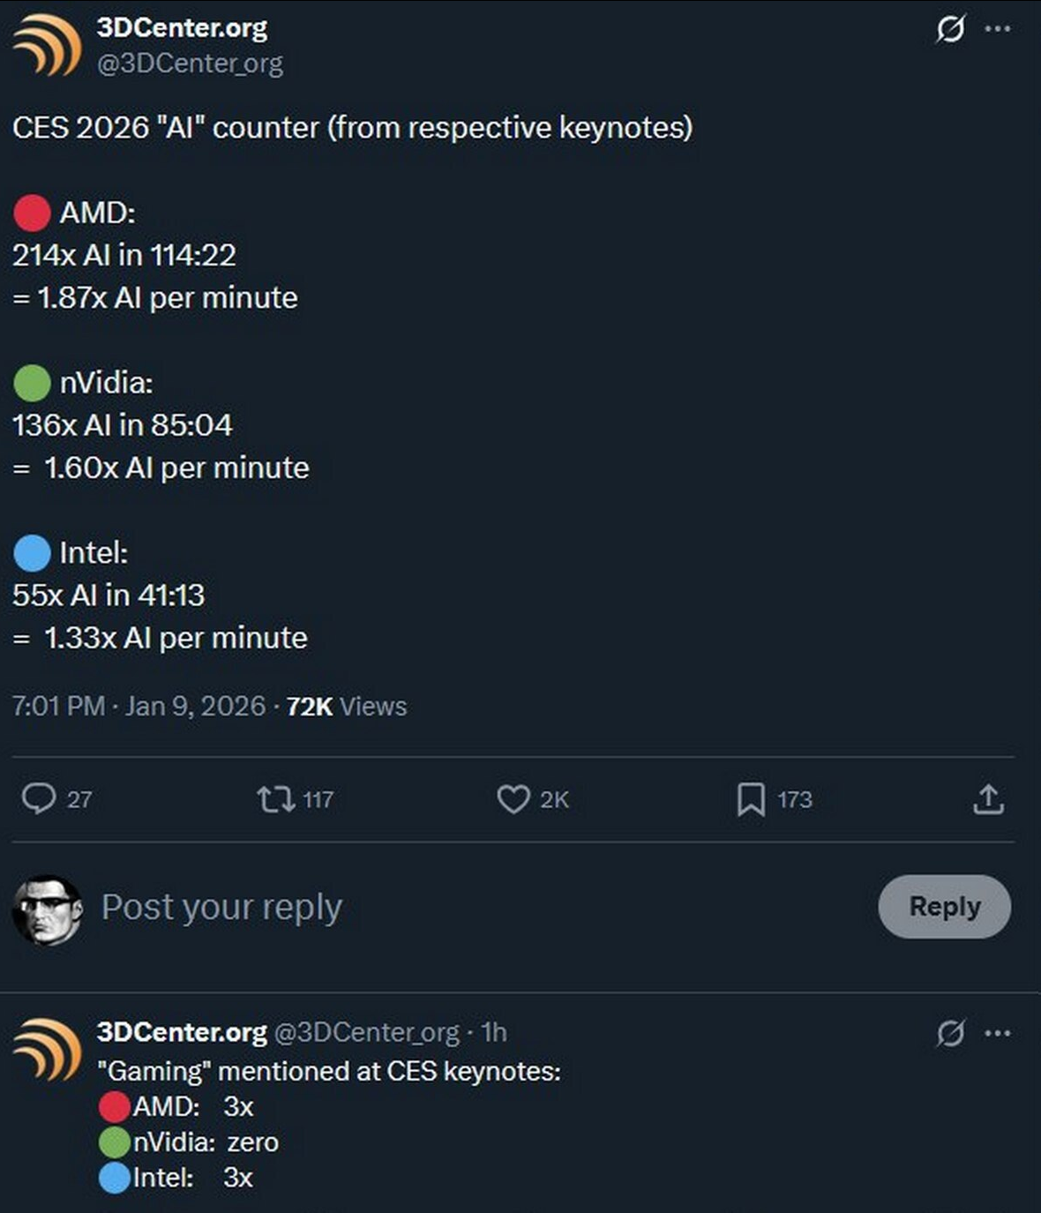Viewport: 1041px width, 1213px height.
Task: Open Grok icon on Gaming reply
Action: pos(950,1033)
